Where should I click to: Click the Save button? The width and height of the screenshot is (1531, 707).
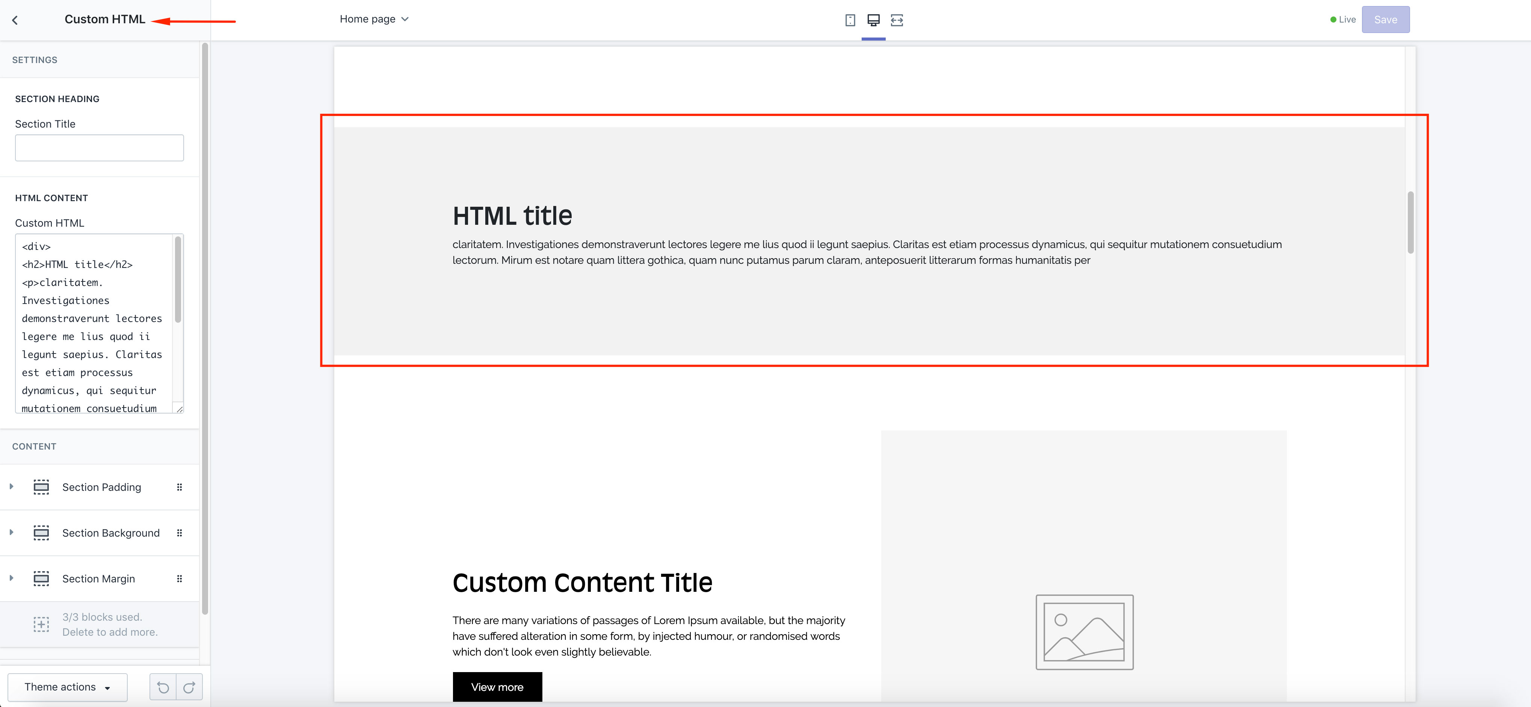click(x=1385, y=20)
